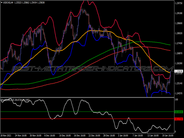Click the 1.28600 price scale value
The image size is (184, 138).
click(x=178, y=23)
